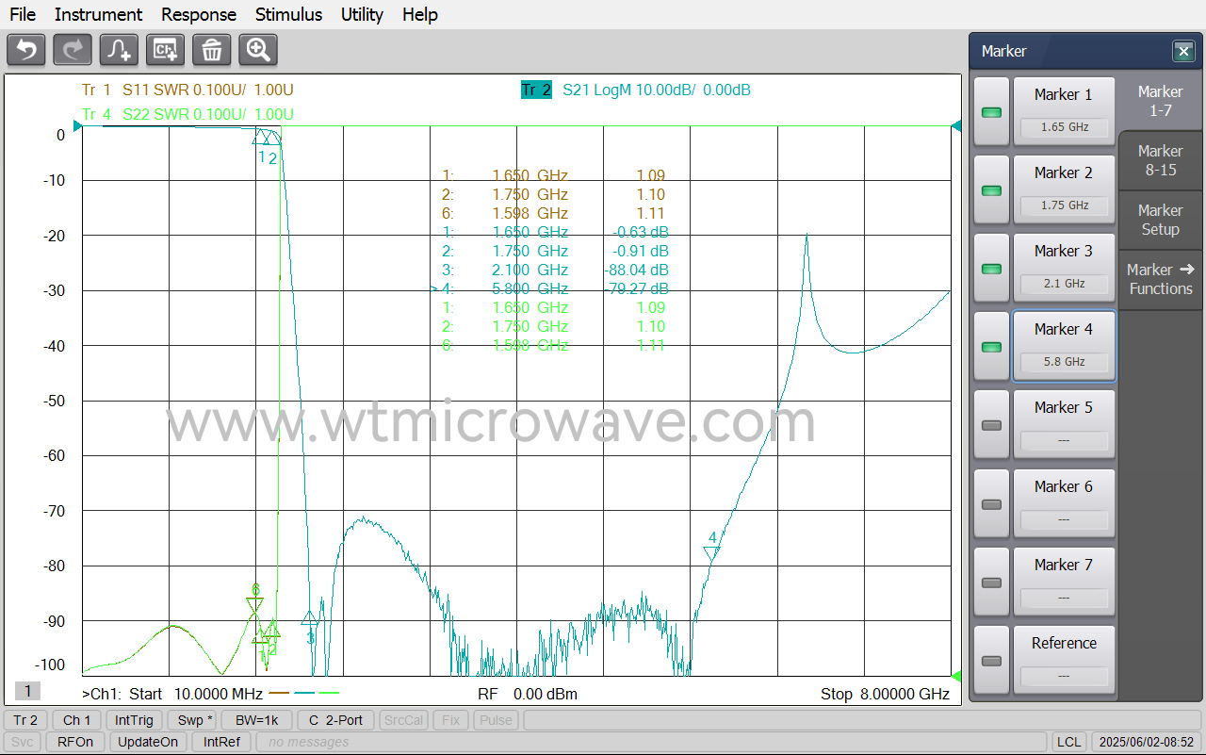
Task: Click the add new trace icon
Action: coord(120,50)
